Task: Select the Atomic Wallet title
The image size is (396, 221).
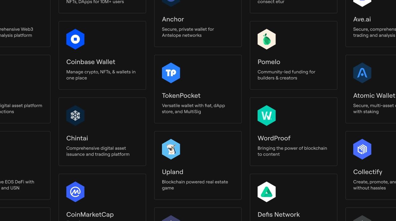Action: tap(374, 95)
